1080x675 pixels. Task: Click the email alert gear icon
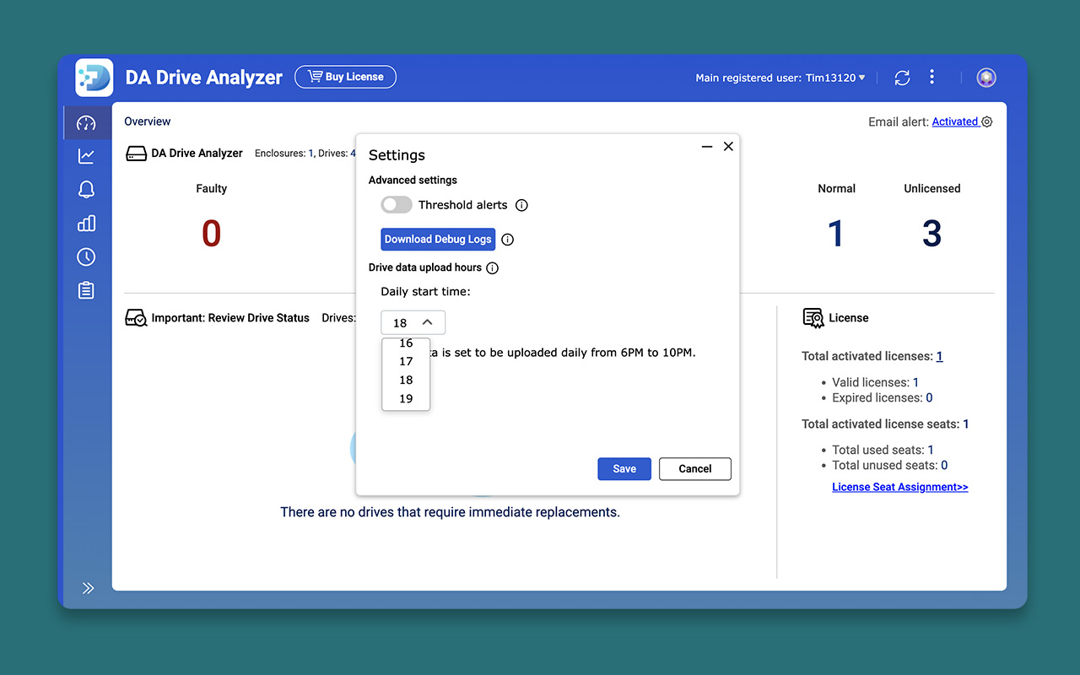tap(987, 121)
